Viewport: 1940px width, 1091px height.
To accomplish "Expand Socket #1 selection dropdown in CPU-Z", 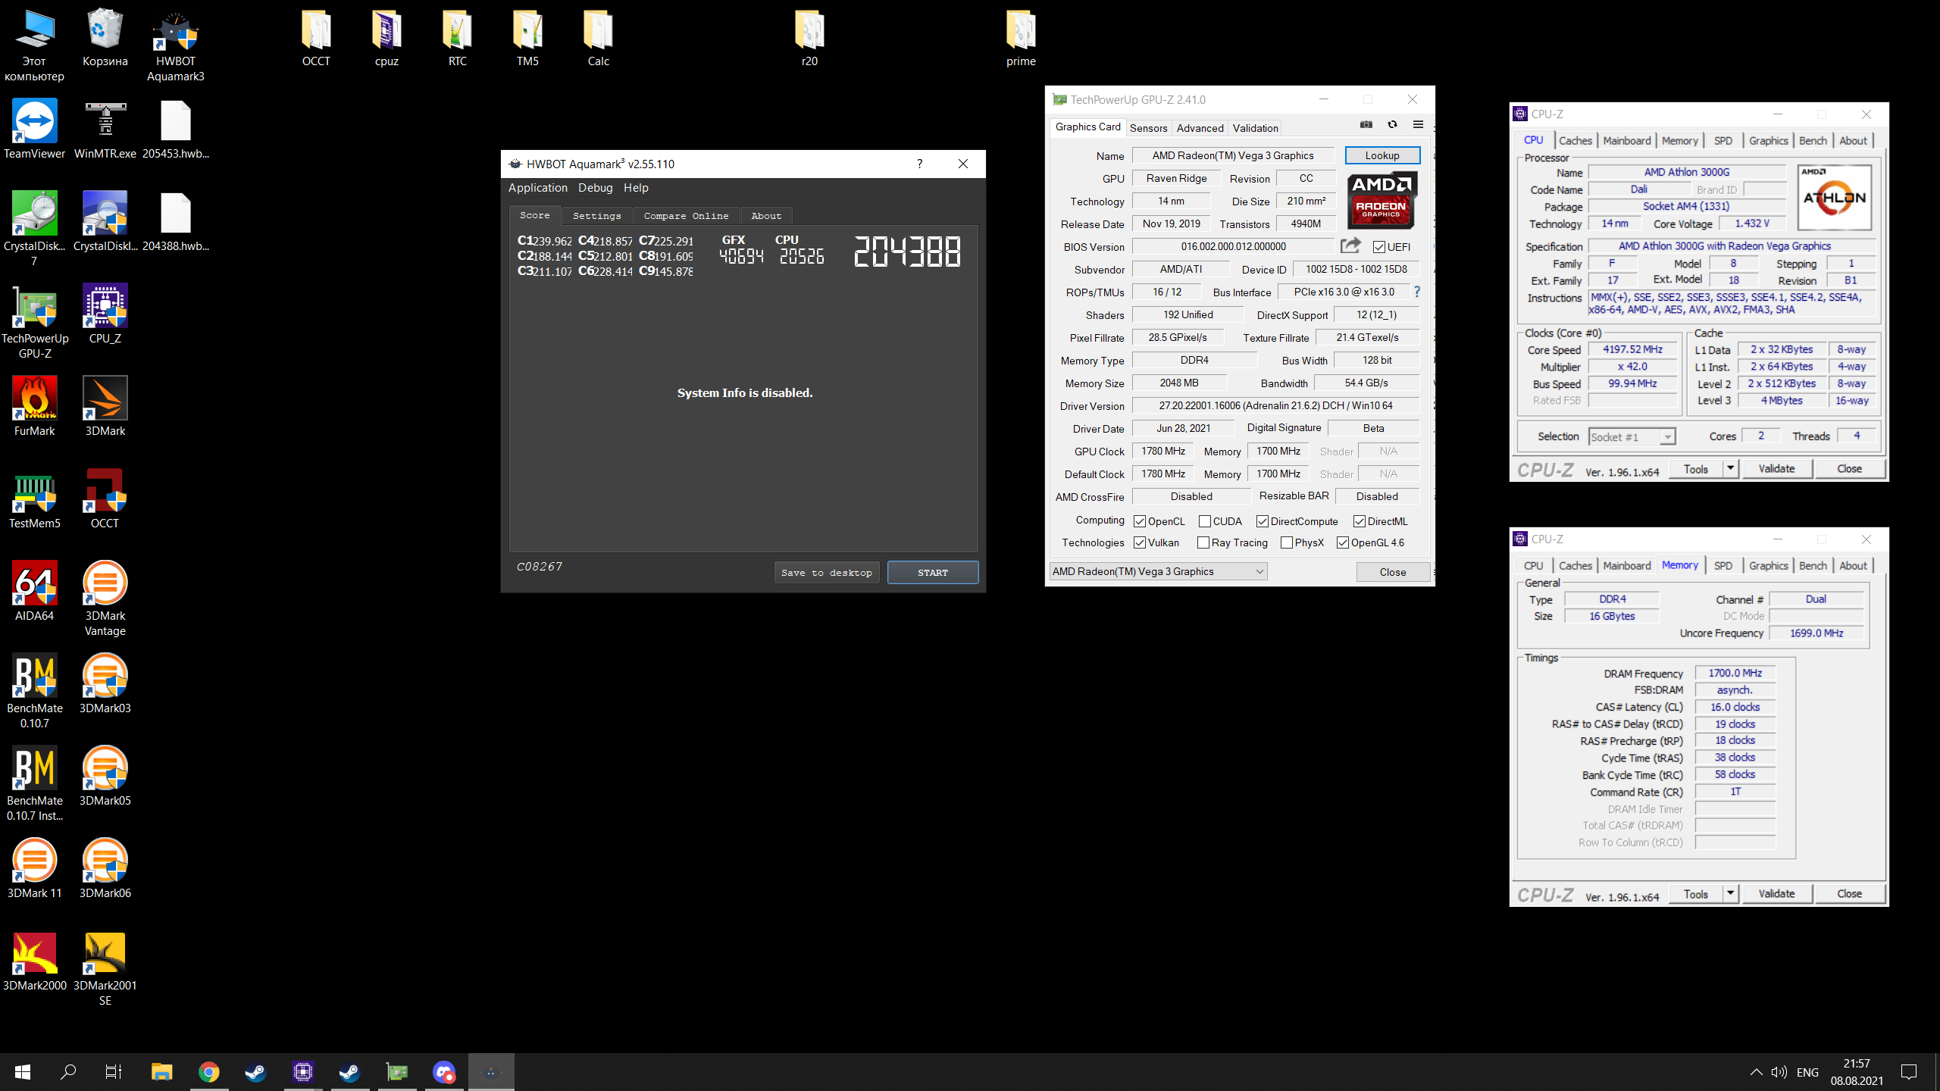I will click(x=1666, y=437).
